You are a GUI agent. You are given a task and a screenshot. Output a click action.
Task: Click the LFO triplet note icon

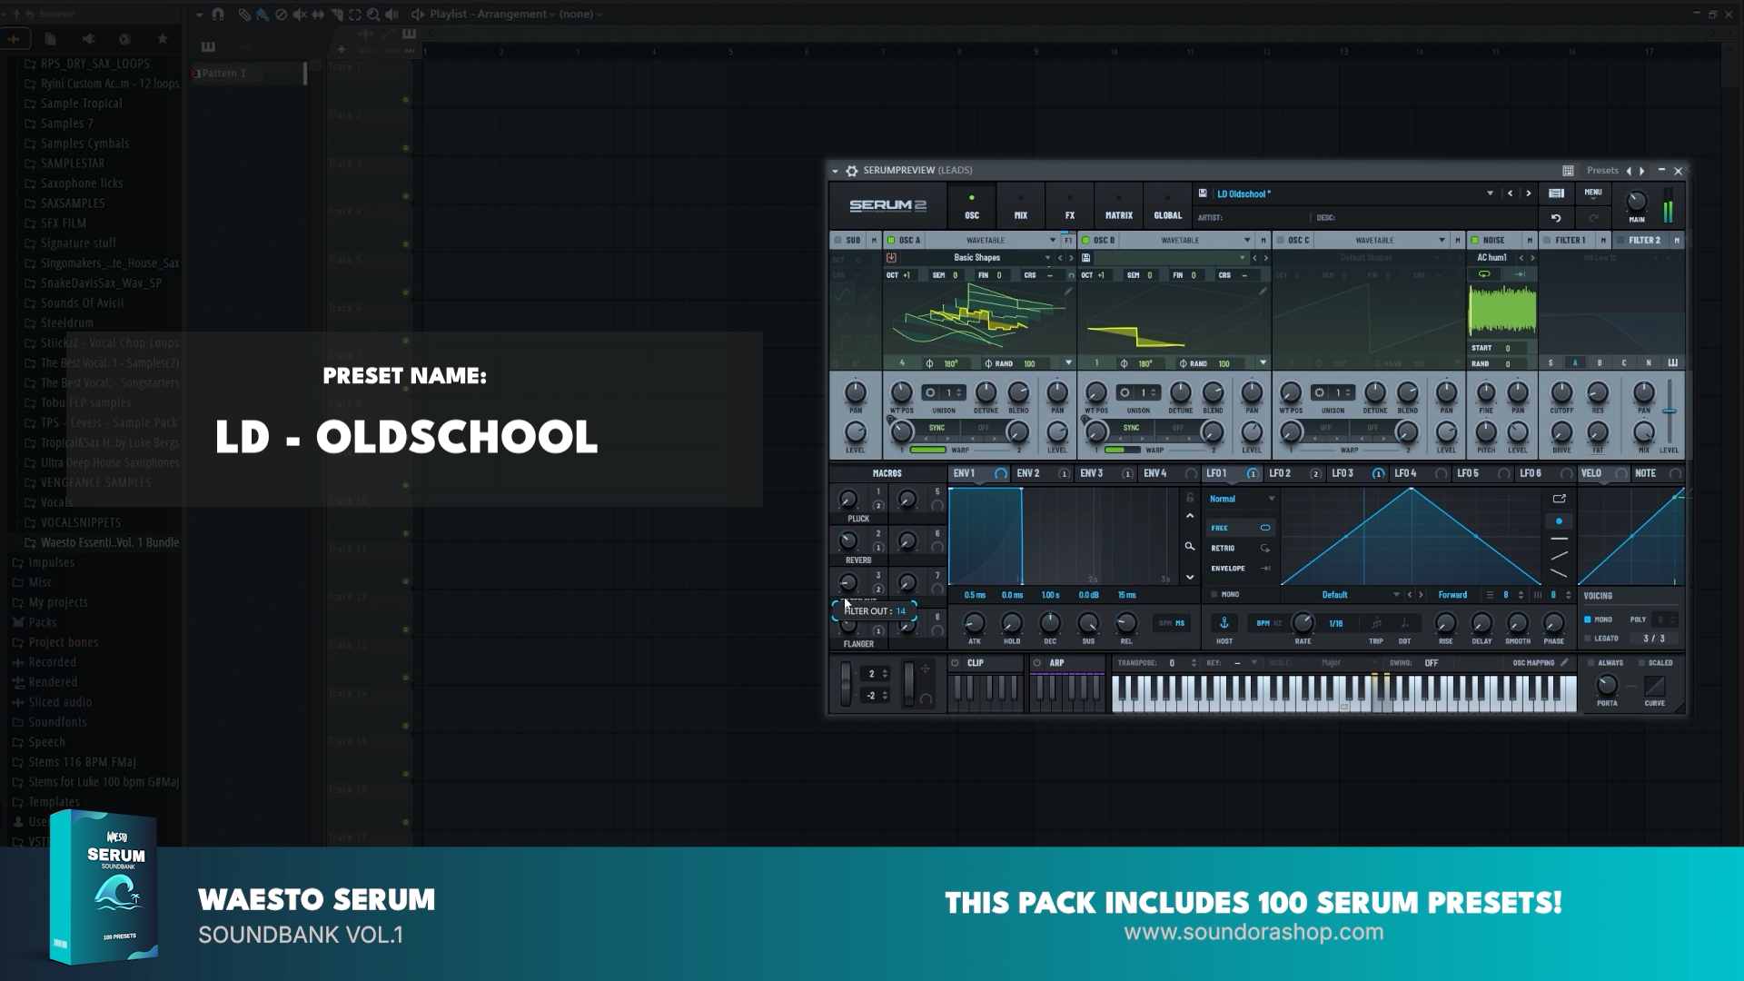1376,623
